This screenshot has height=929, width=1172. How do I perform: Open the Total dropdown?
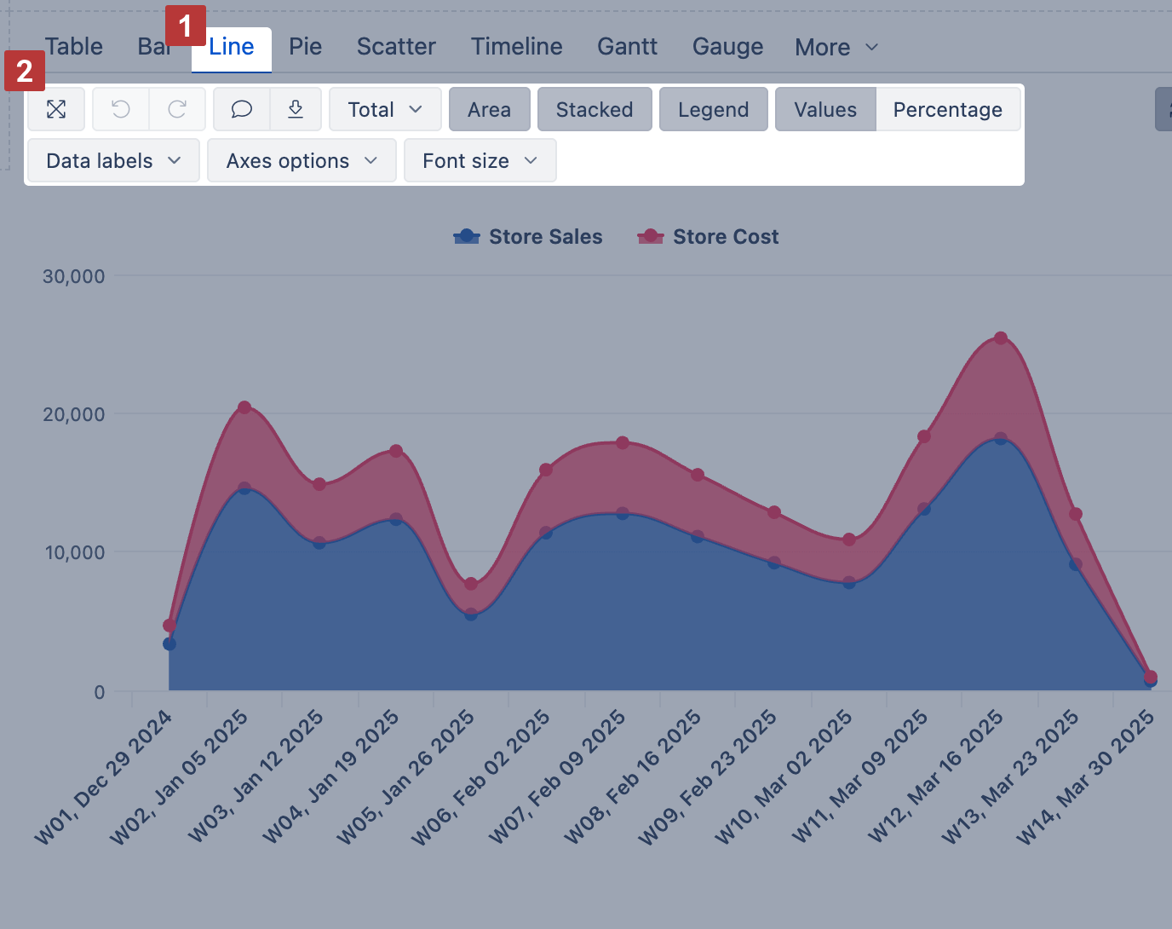click(385, 110)
